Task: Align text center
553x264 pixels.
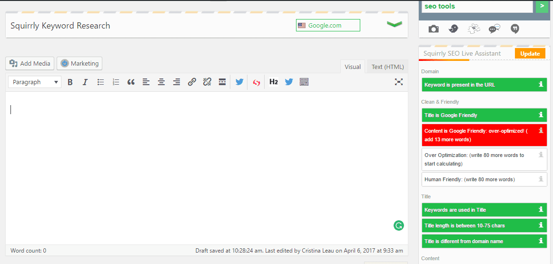Action: click(x=161, y=82)
